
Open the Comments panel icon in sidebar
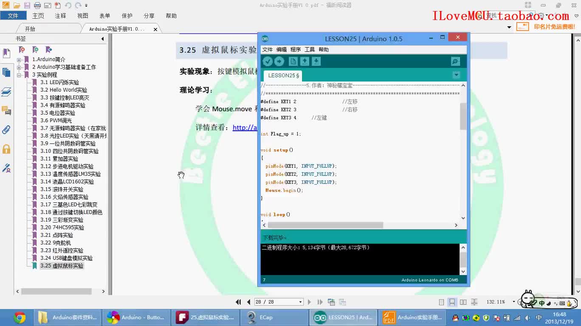tap(6, 111)
